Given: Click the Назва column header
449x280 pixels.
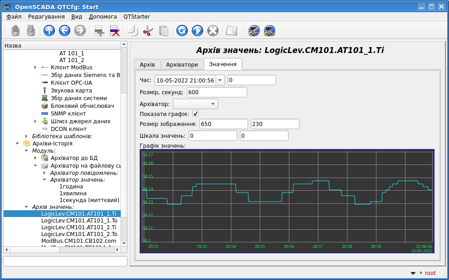Looking at the screenshot, I should [x=62, y=45].
